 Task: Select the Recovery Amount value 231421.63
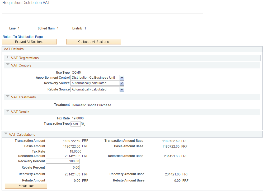[72, 174]
